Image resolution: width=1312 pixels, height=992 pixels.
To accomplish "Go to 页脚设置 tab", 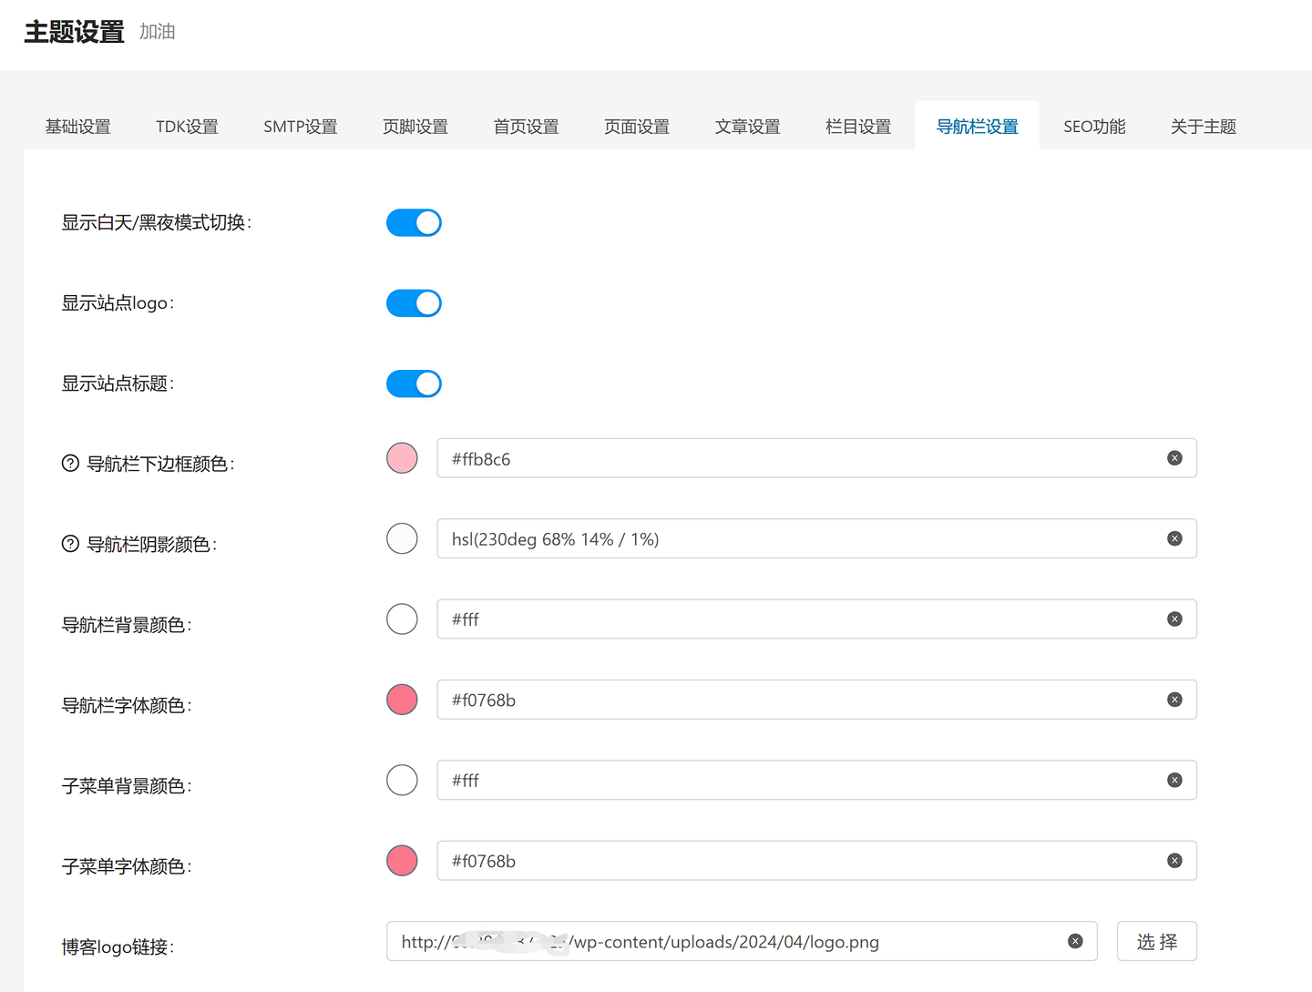I will point(415,127).
